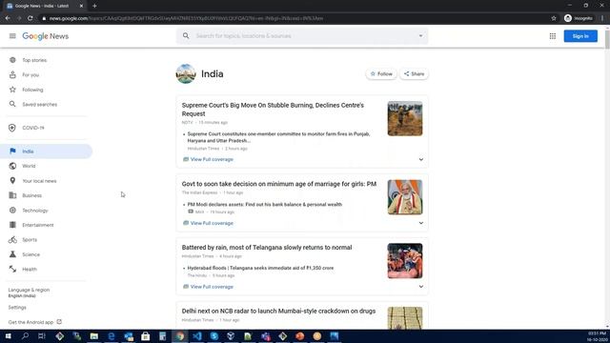Expand search options dropdown arrow

coord(420,36)
